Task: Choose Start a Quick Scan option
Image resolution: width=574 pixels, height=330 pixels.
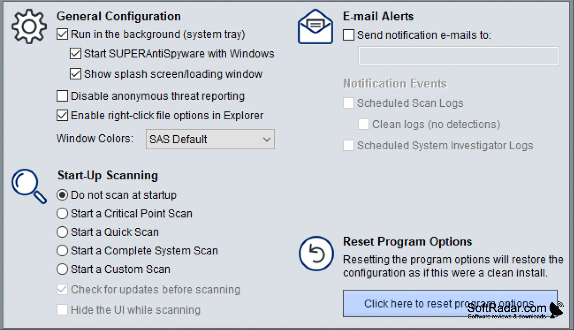Action: point(62,232)
